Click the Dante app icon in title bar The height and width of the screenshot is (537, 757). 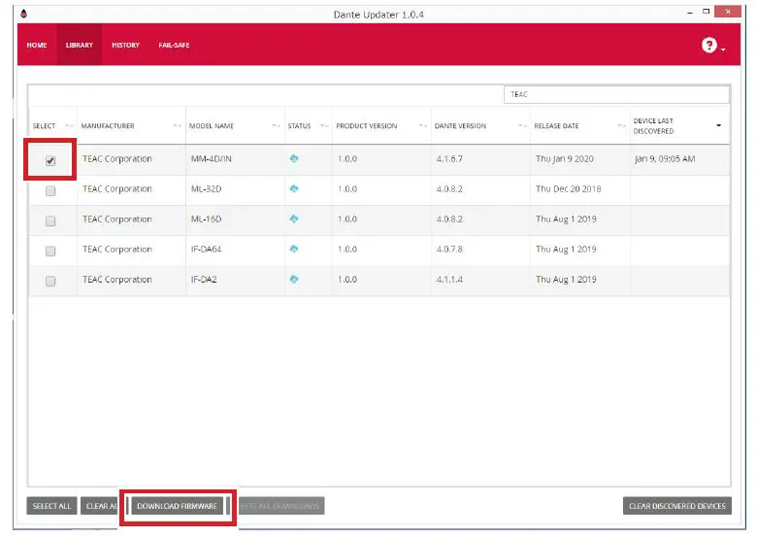(x=23, y=14)
